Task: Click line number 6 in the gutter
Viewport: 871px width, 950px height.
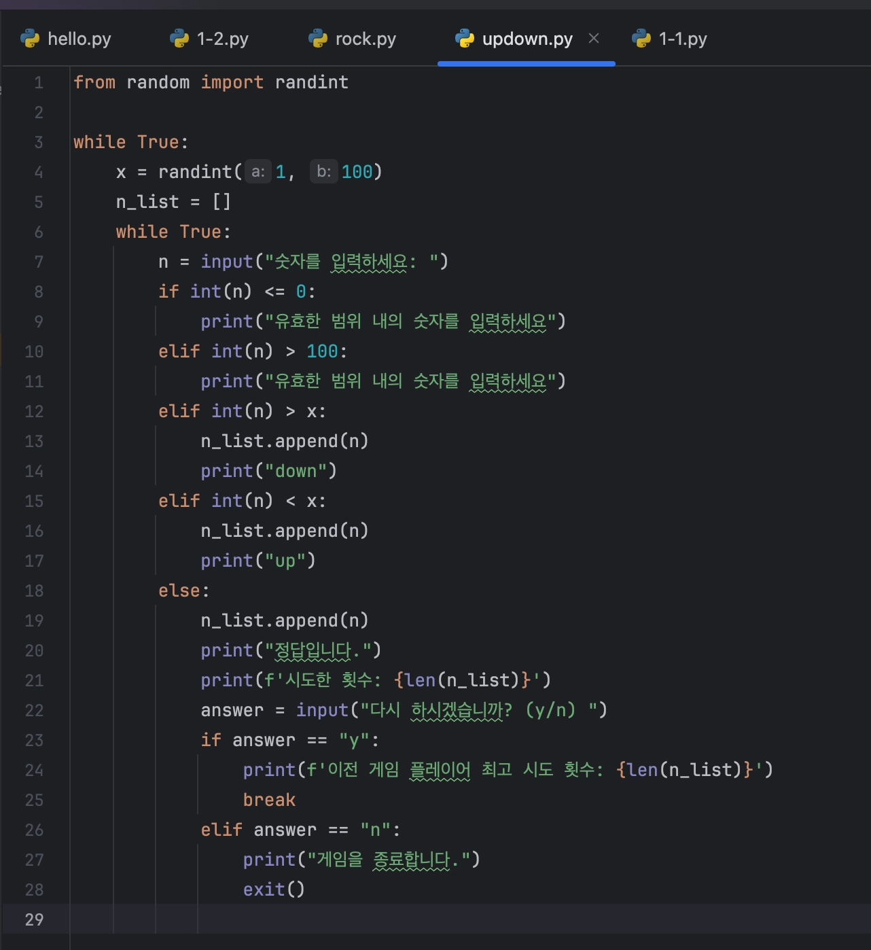Action: tap(39, 232)
